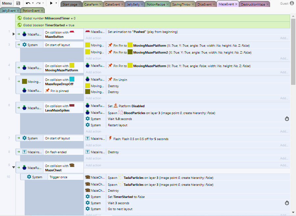Open the dropdown arrow next to Undo

click(33, 3)
